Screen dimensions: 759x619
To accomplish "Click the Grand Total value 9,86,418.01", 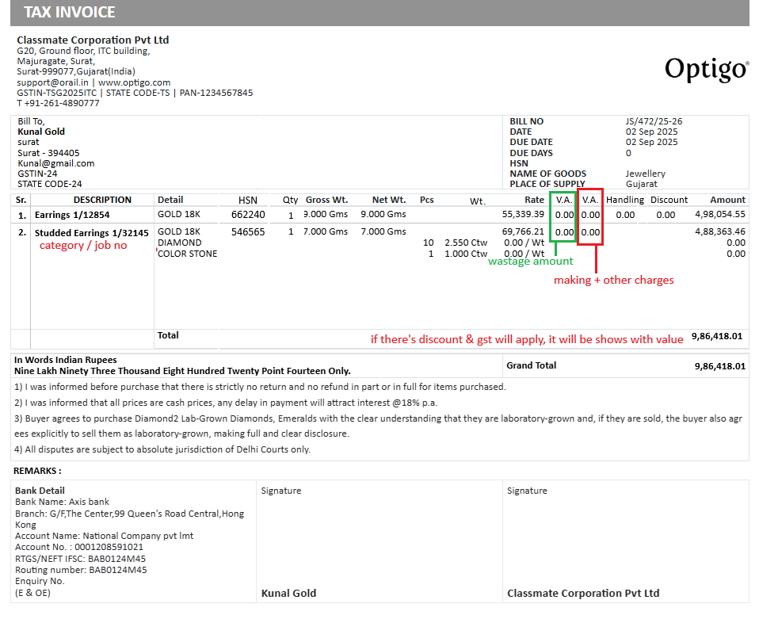I will (x=719, y=366).
